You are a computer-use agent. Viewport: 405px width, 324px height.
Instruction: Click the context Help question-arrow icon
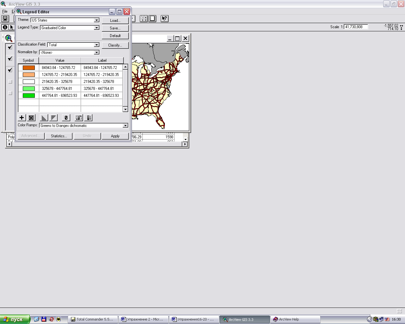pyautogui.click(x=165, y=19)
